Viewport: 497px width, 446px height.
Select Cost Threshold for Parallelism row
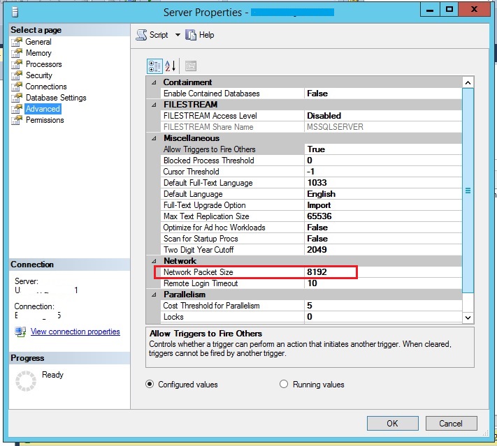point(312,306)
